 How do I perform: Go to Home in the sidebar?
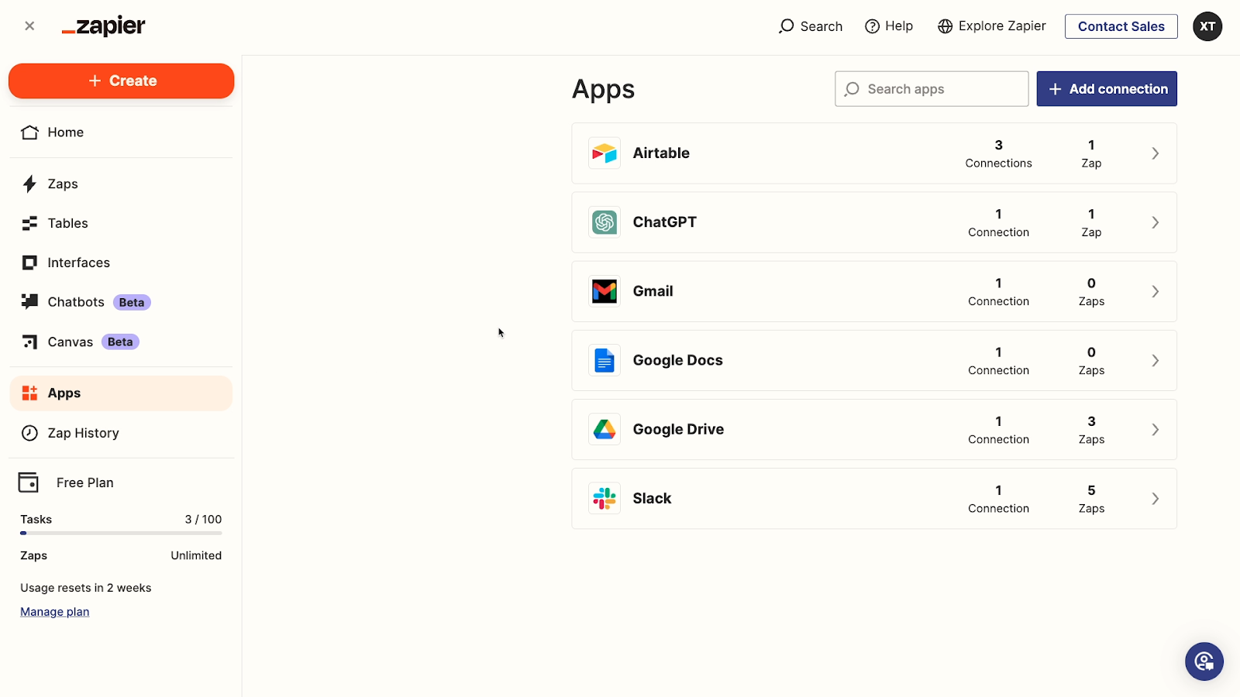[x=121, y=132]
